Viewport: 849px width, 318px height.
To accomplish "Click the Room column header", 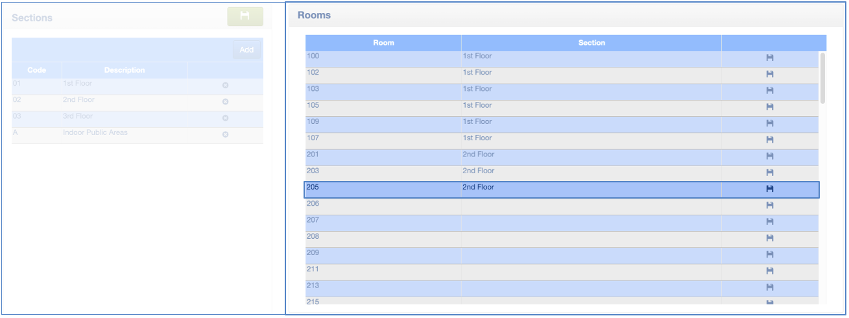I will click(383, 43).
